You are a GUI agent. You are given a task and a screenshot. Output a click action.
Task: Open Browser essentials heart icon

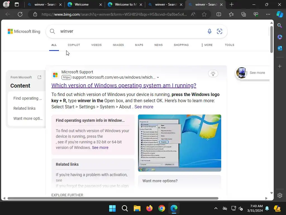click(x=256, y=14)
